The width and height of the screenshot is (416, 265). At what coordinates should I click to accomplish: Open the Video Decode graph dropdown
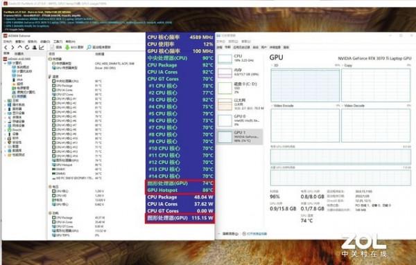[x=353, y=106]
